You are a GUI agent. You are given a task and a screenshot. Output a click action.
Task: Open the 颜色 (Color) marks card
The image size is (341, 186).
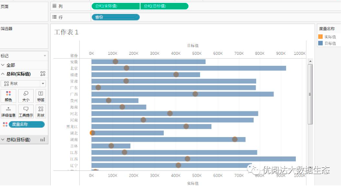tap(8, 96)
